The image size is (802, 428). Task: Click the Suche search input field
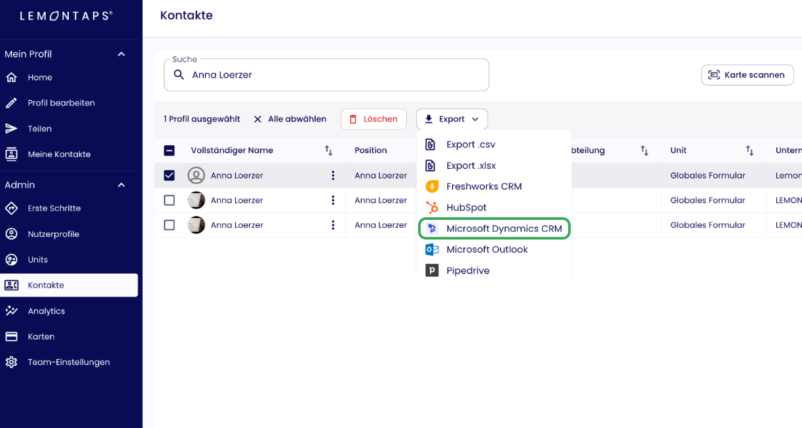(326, 75)
